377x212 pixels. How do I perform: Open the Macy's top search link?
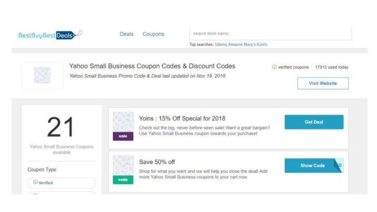249,45
